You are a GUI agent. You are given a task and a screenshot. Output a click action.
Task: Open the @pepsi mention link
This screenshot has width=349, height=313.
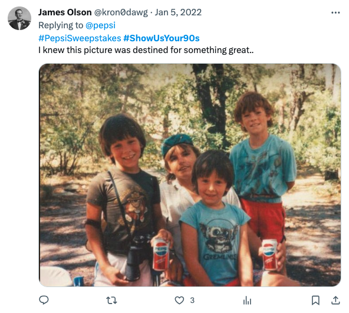click(100, 25)
